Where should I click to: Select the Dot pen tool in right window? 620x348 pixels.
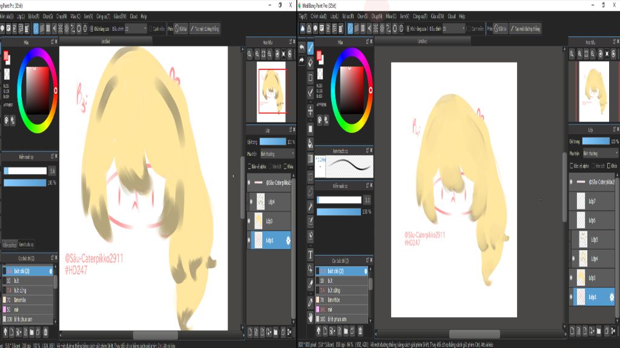pos(311,77)
